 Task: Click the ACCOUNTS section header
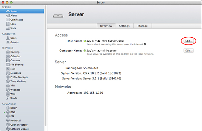[8, 34]
